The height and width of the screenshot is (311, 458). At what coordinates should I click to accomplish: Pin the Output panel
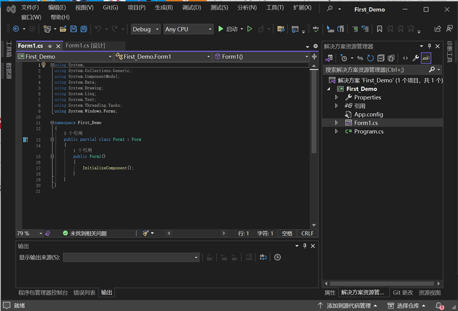[305, 246]
